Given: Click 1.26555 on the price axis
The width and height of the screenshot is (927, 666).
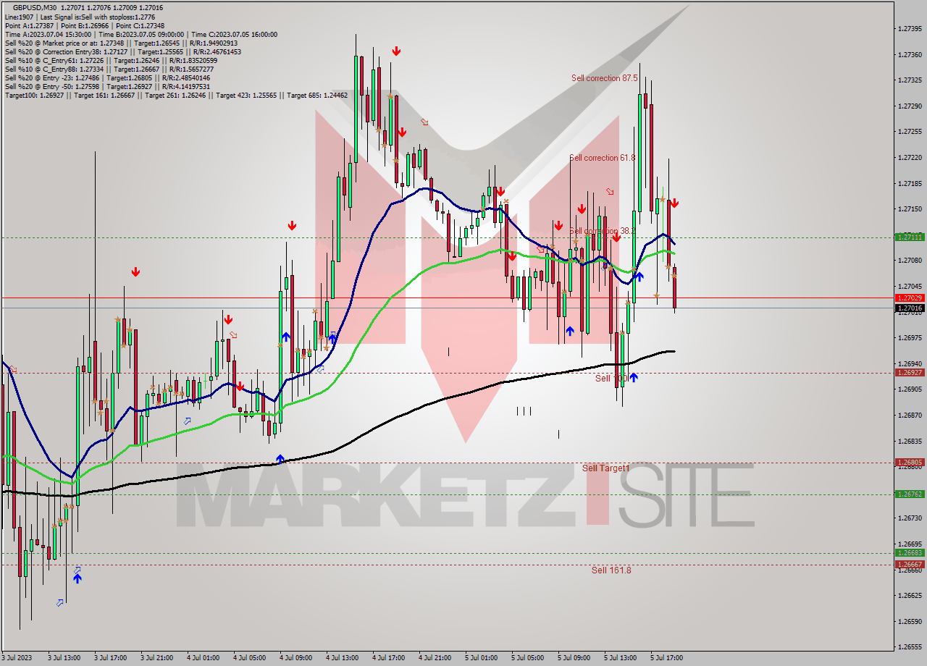Looking at the screenshot, I should pyautogui.click(x=910, y=647).
